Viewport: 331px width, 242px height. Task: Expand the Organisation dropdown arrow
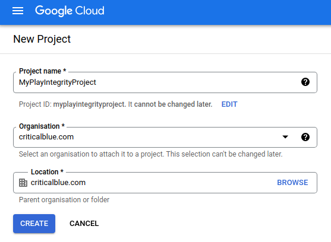[285, 137]
